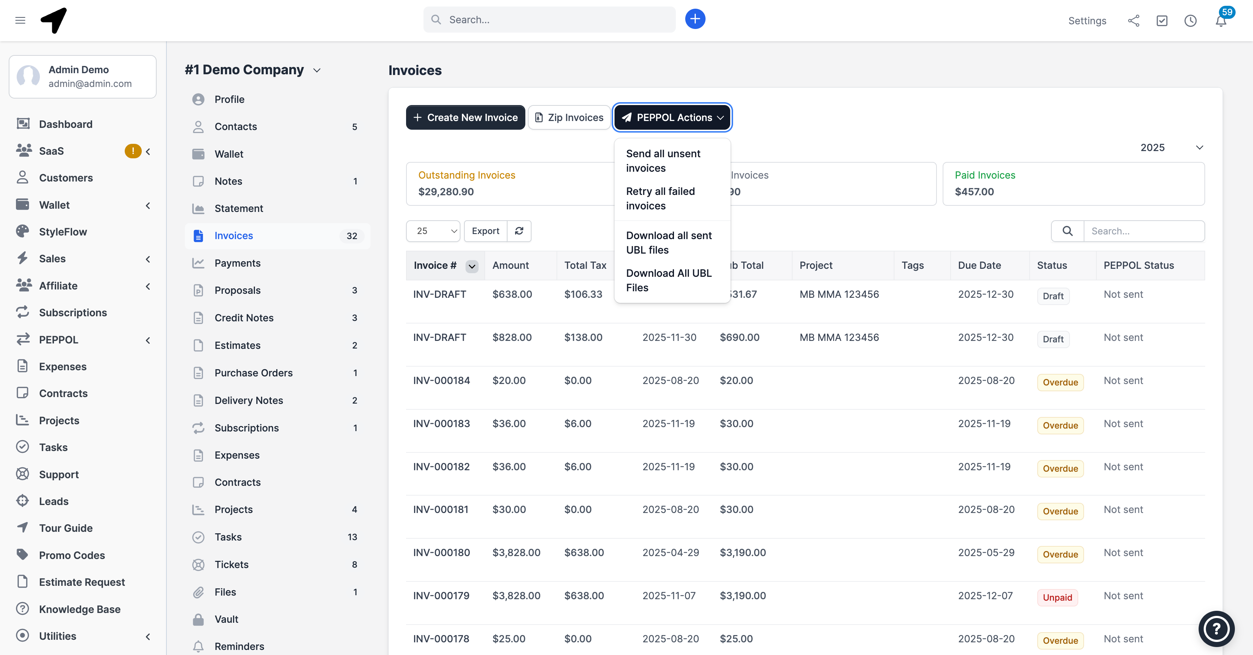Open the round help question-mark button
The width and height of the screenshot is (1253, 655).
(x=1216, y=628)
